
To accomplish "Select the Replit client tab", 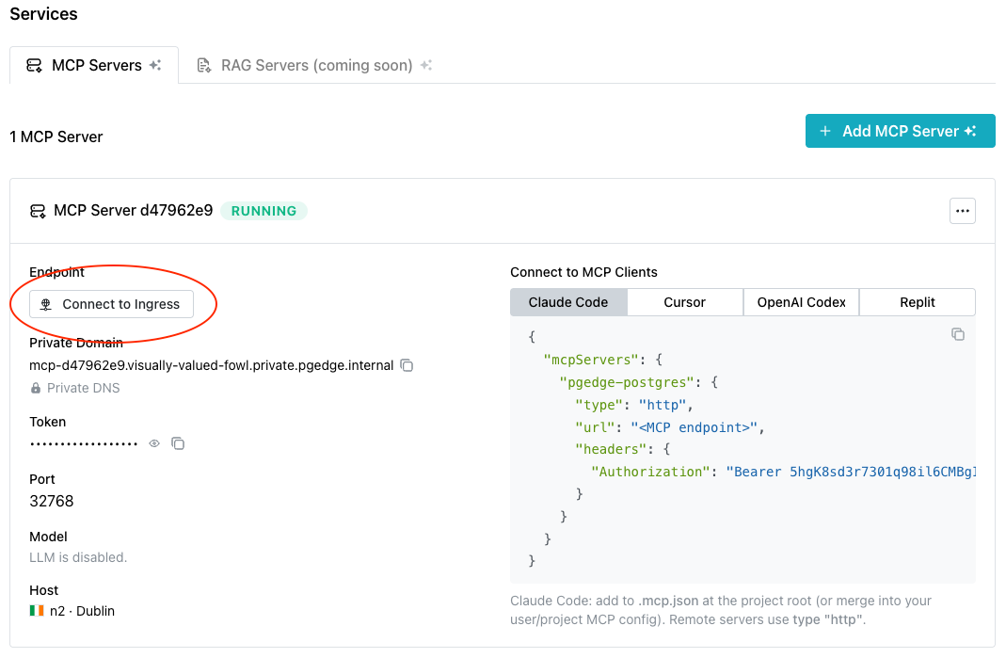I will 918,302.
